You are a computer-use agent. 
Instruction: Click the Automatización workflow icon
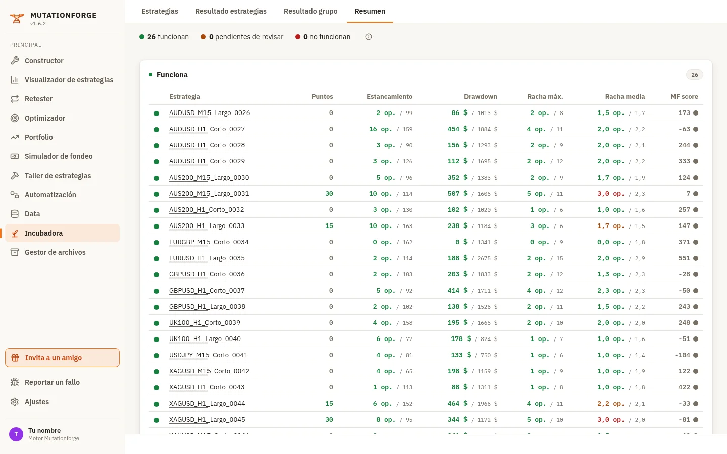tap(15, 195)
